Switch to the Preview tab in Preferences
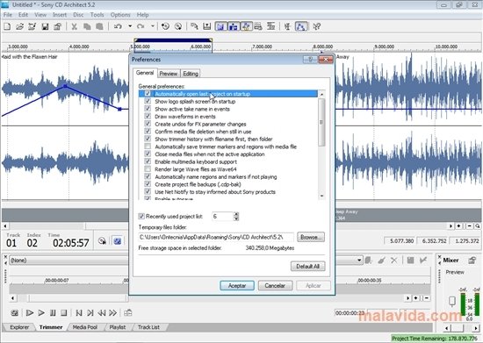 (169, 74)
